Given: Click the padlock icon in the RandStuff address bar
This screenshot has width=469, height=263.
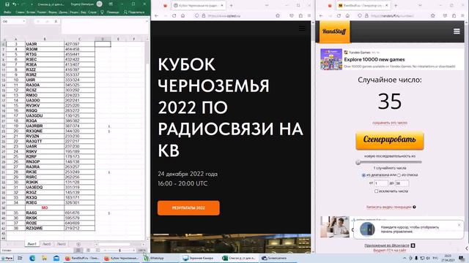Looking at the screenshot, I should (366, 15).
